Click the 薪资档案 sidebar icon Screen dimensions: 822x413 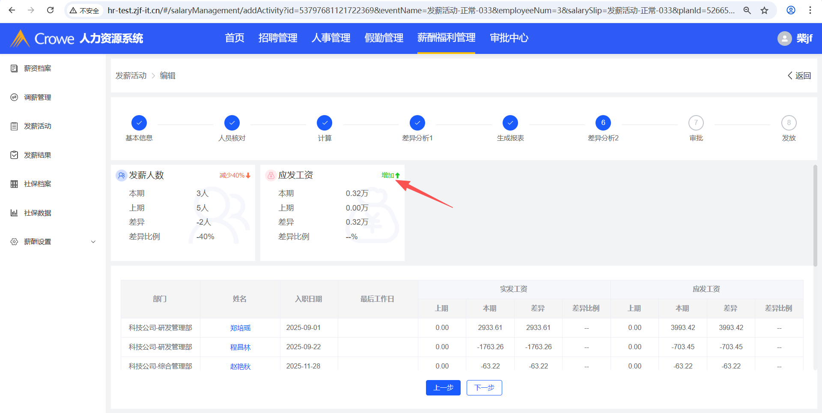click(x=14, y=68)
